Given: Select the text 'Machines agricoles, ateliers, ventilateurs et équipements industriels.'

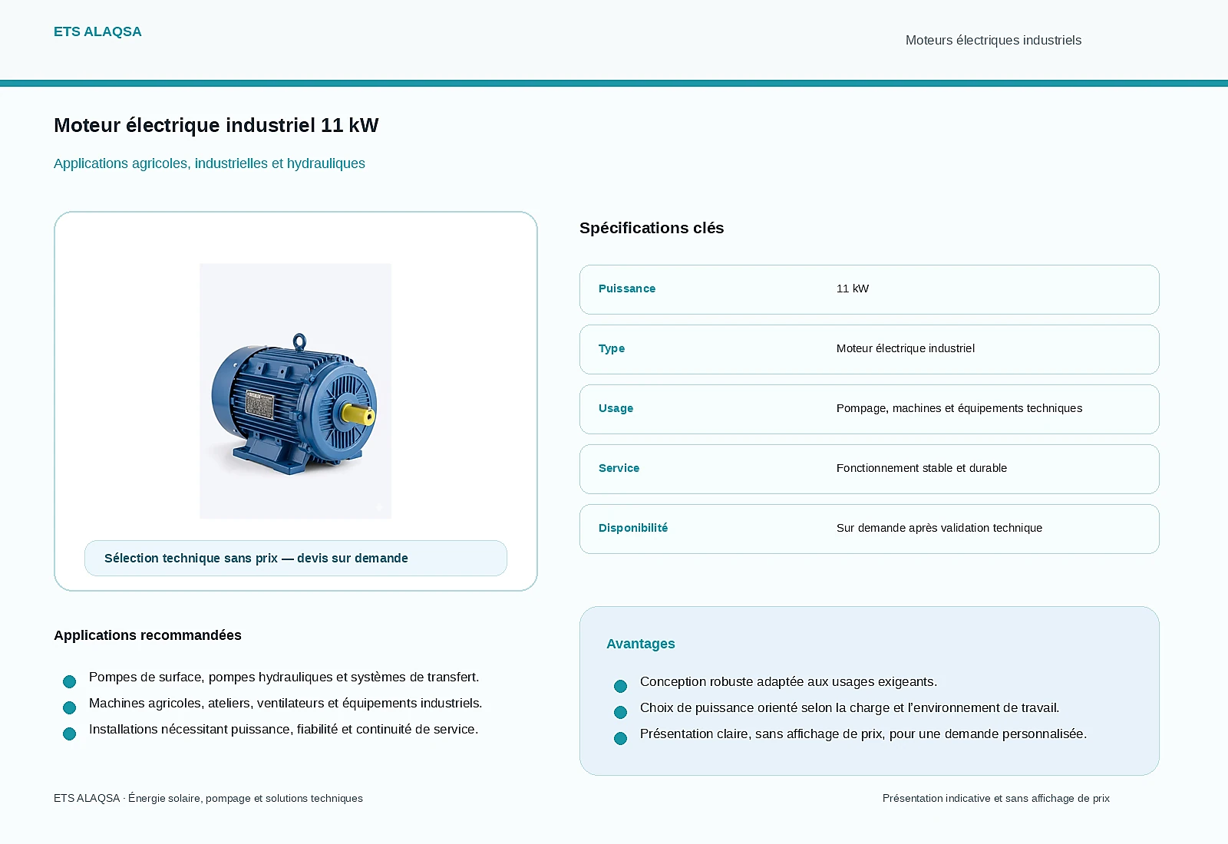Looking at the screenshot, I should click(x=286, y=703).
